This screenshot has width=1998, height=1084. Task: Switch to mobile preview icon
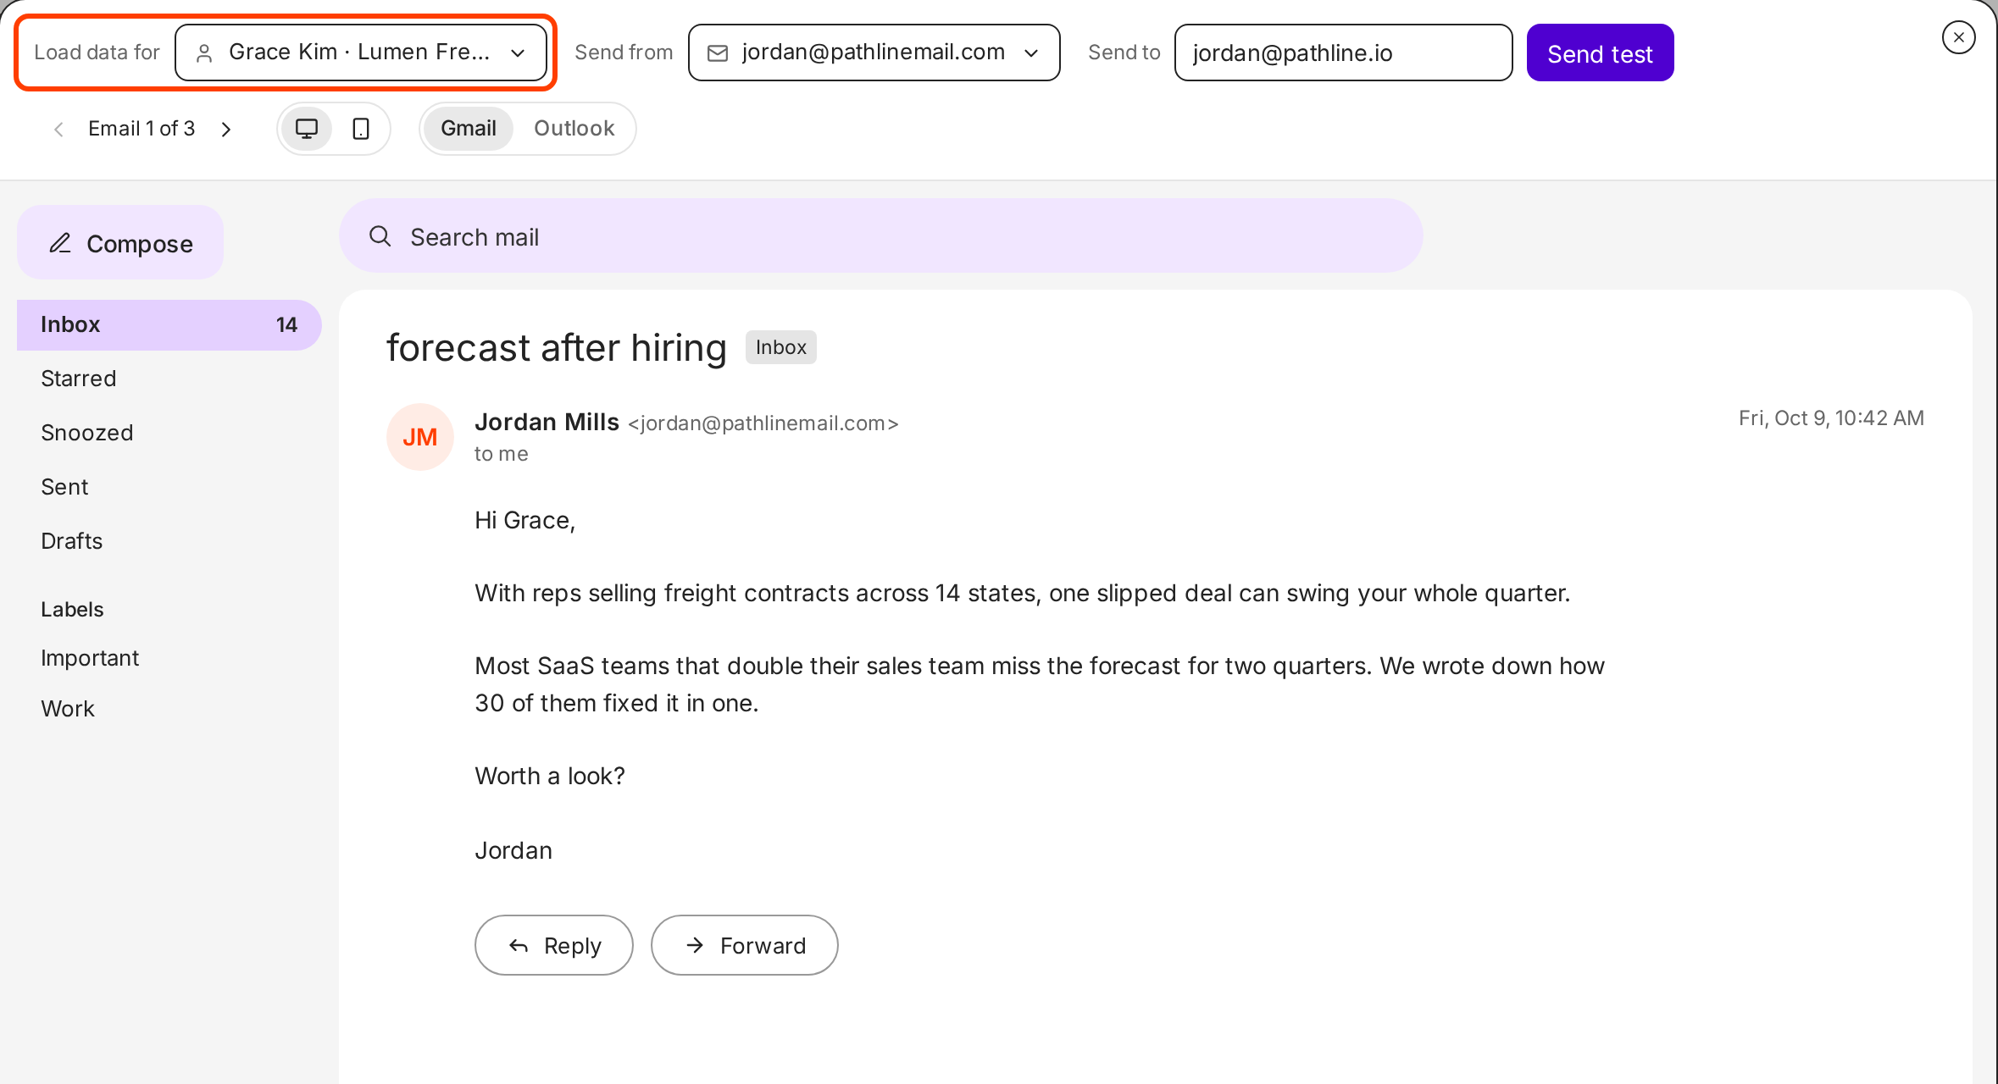[x=361, y=129]
